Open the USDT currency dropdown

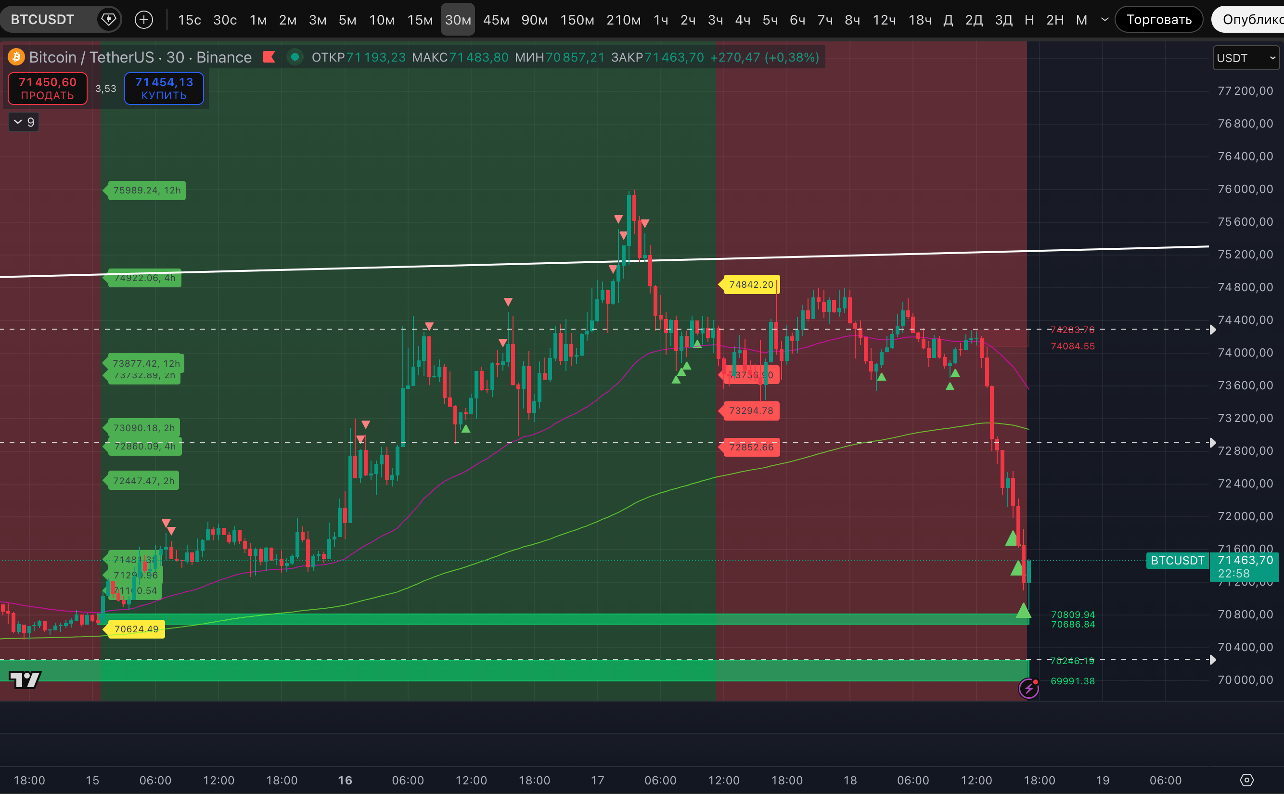(1245, 58)
